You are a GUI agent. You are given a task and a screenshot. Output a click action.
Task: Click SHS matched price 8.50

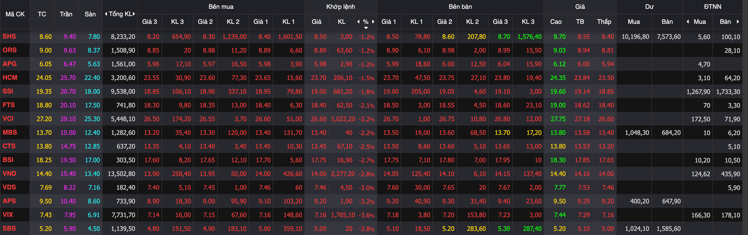[x=320, y=37]
